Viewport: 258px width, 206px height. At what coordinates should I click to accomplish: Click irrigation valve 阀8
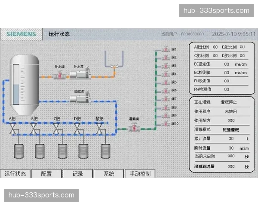(x=166, y=107)
